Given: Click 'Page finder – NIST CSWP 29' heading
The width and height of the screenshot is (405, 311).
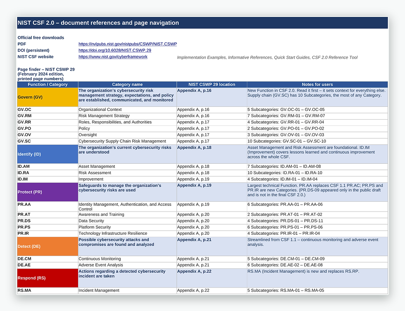Looking at the screenshot, I should coord(46,74).
